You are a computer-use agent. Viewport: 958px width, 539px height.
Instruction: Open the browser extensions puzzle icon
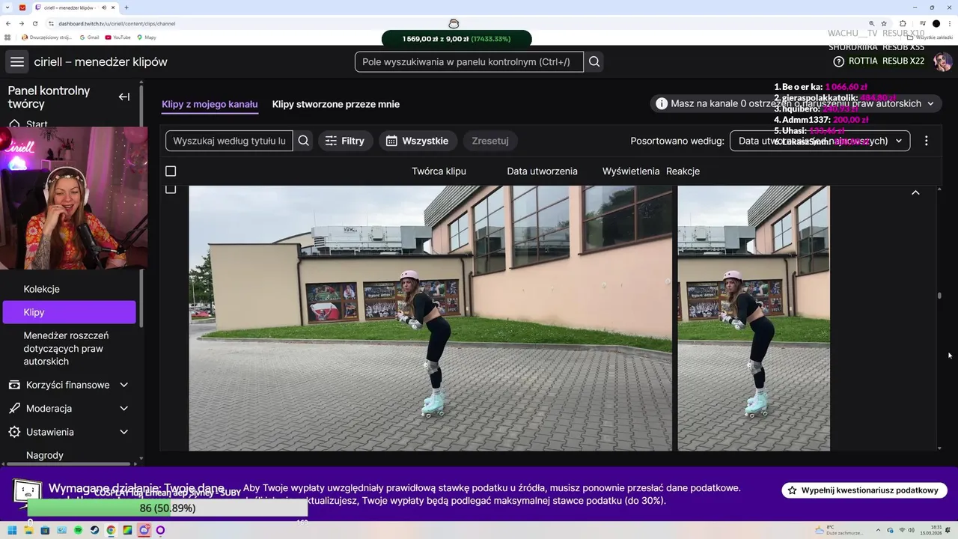pos(903,23)
